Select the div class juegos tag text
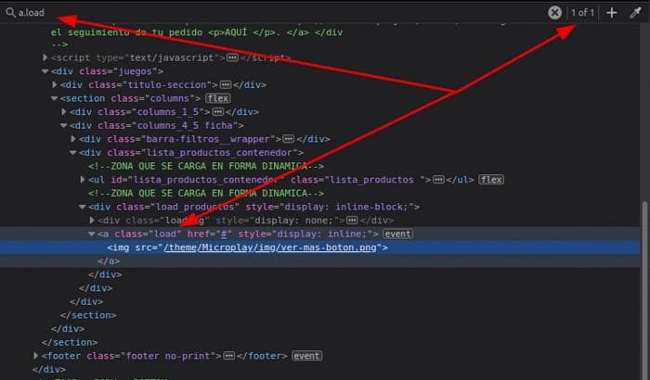 point(108,71)
